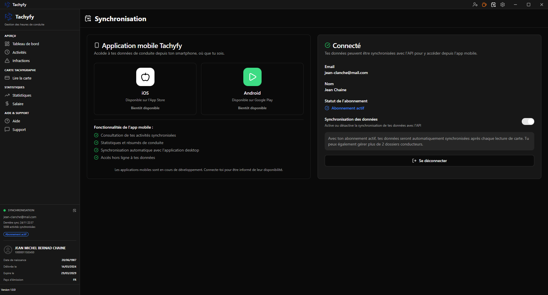Open the Infractions panel
The height and width of the screenshot is (295, 548).
pos(21,61)
